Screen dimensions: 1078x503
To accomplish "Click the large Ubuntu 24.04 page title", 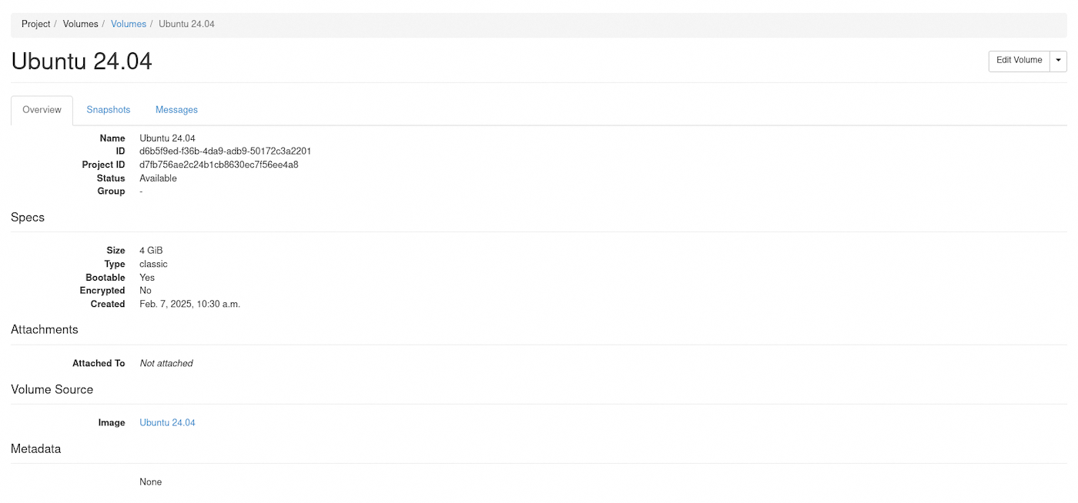I will [82, 61].
